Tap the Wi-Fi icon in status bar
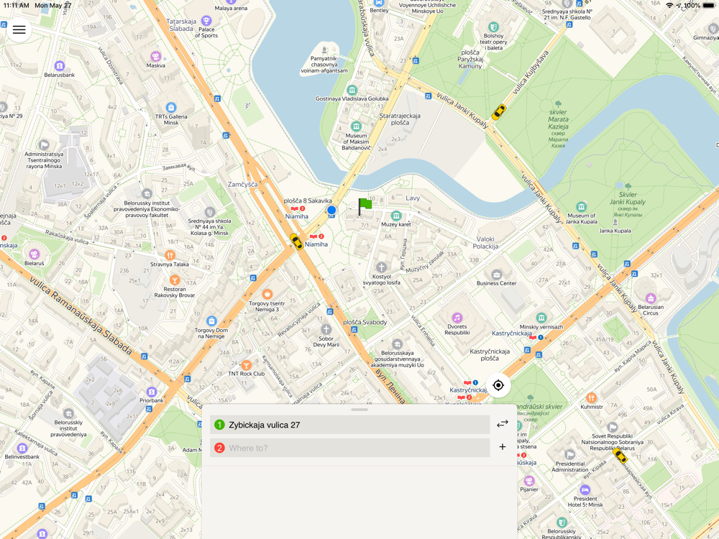The width and height of the screenshot is (719, 539). click(x=670, y=6)
